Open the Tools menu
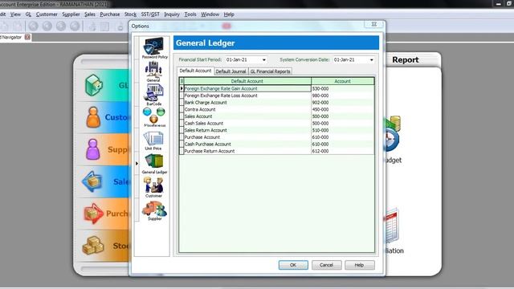The image size is (514, 289). pos(190,14)
